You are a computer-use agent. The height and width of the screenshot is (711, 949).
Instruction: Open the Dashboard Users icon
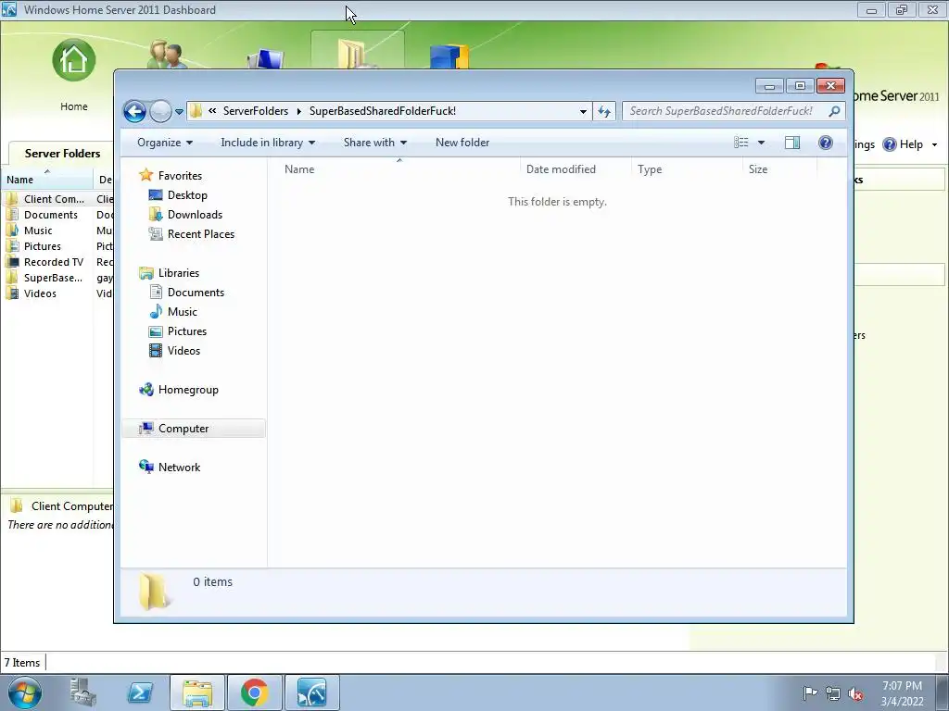[x=167, y=55]
